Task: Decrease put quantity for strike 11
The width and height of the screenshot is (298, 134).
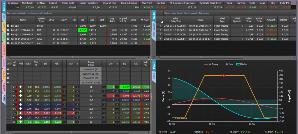Action: 104,87
